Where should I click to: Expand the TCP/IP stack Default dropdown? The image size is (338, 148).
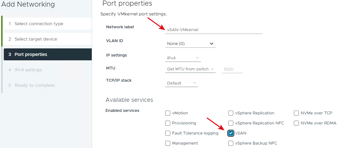[182, 83]
